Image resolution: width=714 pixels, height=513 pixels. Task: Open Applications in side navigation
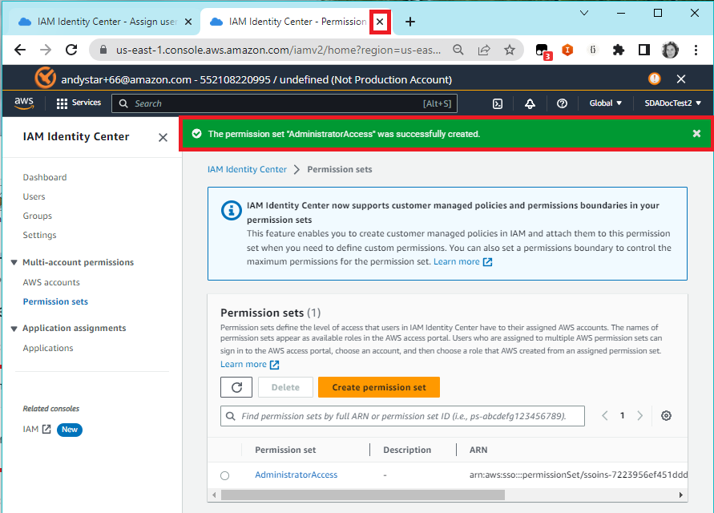(x=48, y=348)
